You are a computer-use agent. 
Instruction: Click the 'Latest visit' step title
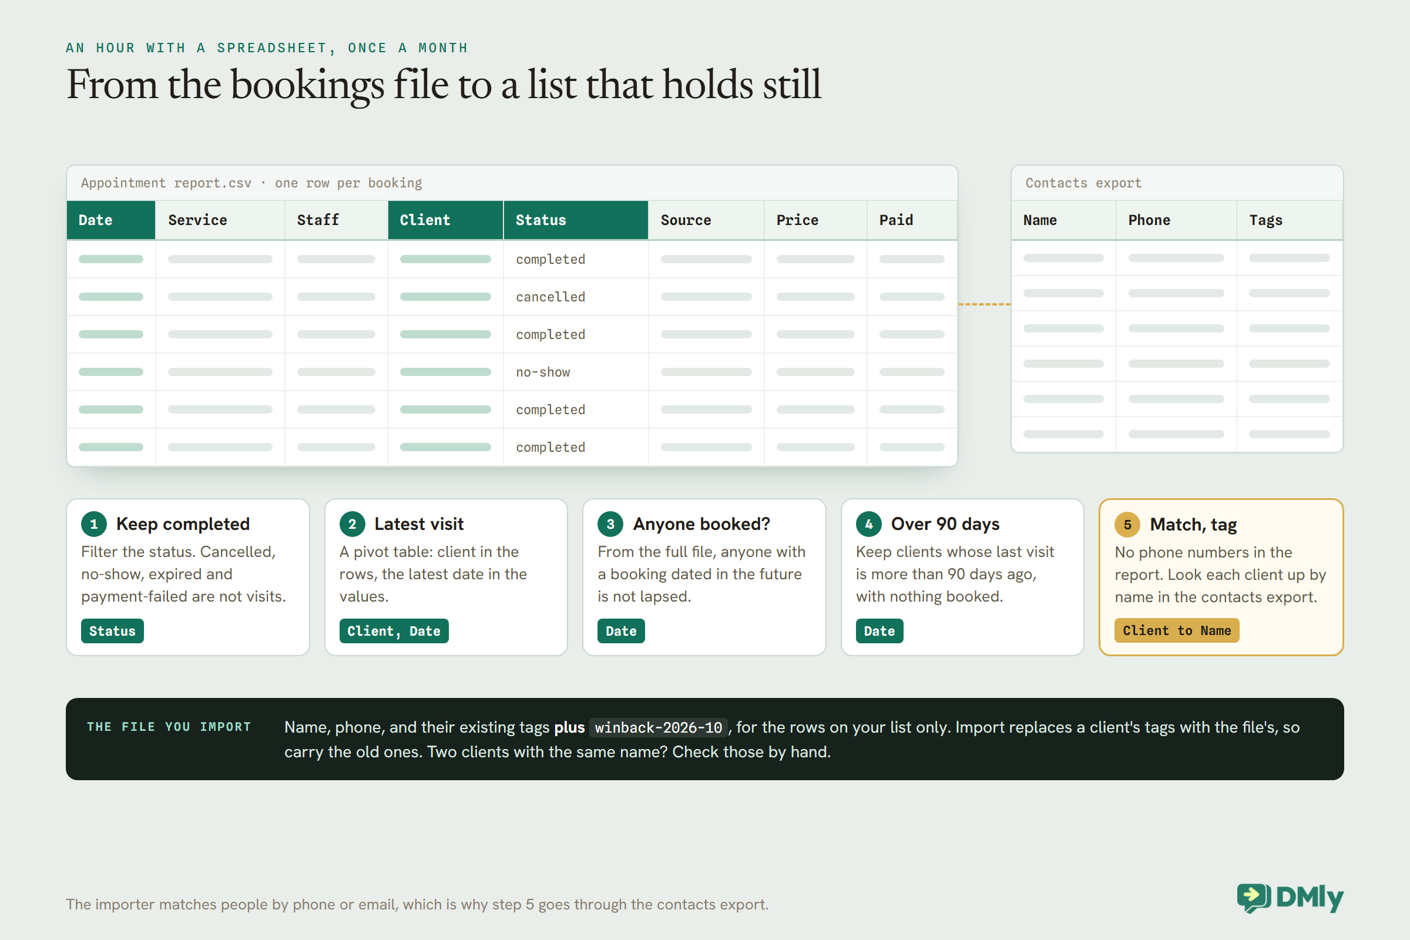tap(419, 524)
